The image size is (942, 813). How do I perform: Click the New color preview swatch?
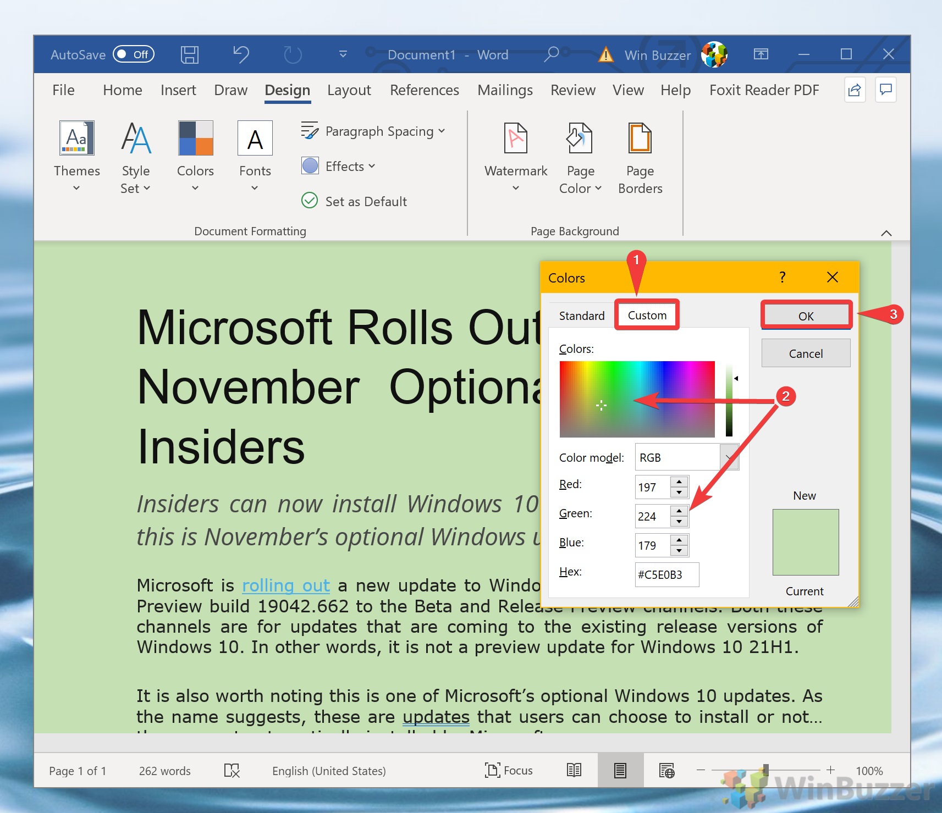(x=806, y=542)
